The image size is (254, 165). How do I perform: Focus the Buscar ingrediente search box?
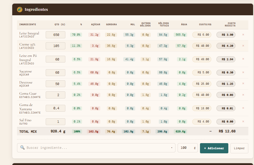point(96,148)
